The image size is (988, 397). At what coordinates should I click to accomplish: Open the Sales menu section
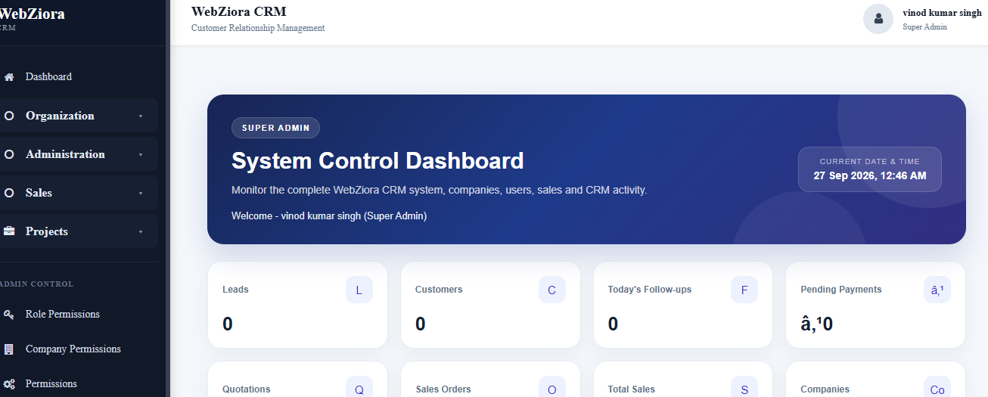click(77, 193)
